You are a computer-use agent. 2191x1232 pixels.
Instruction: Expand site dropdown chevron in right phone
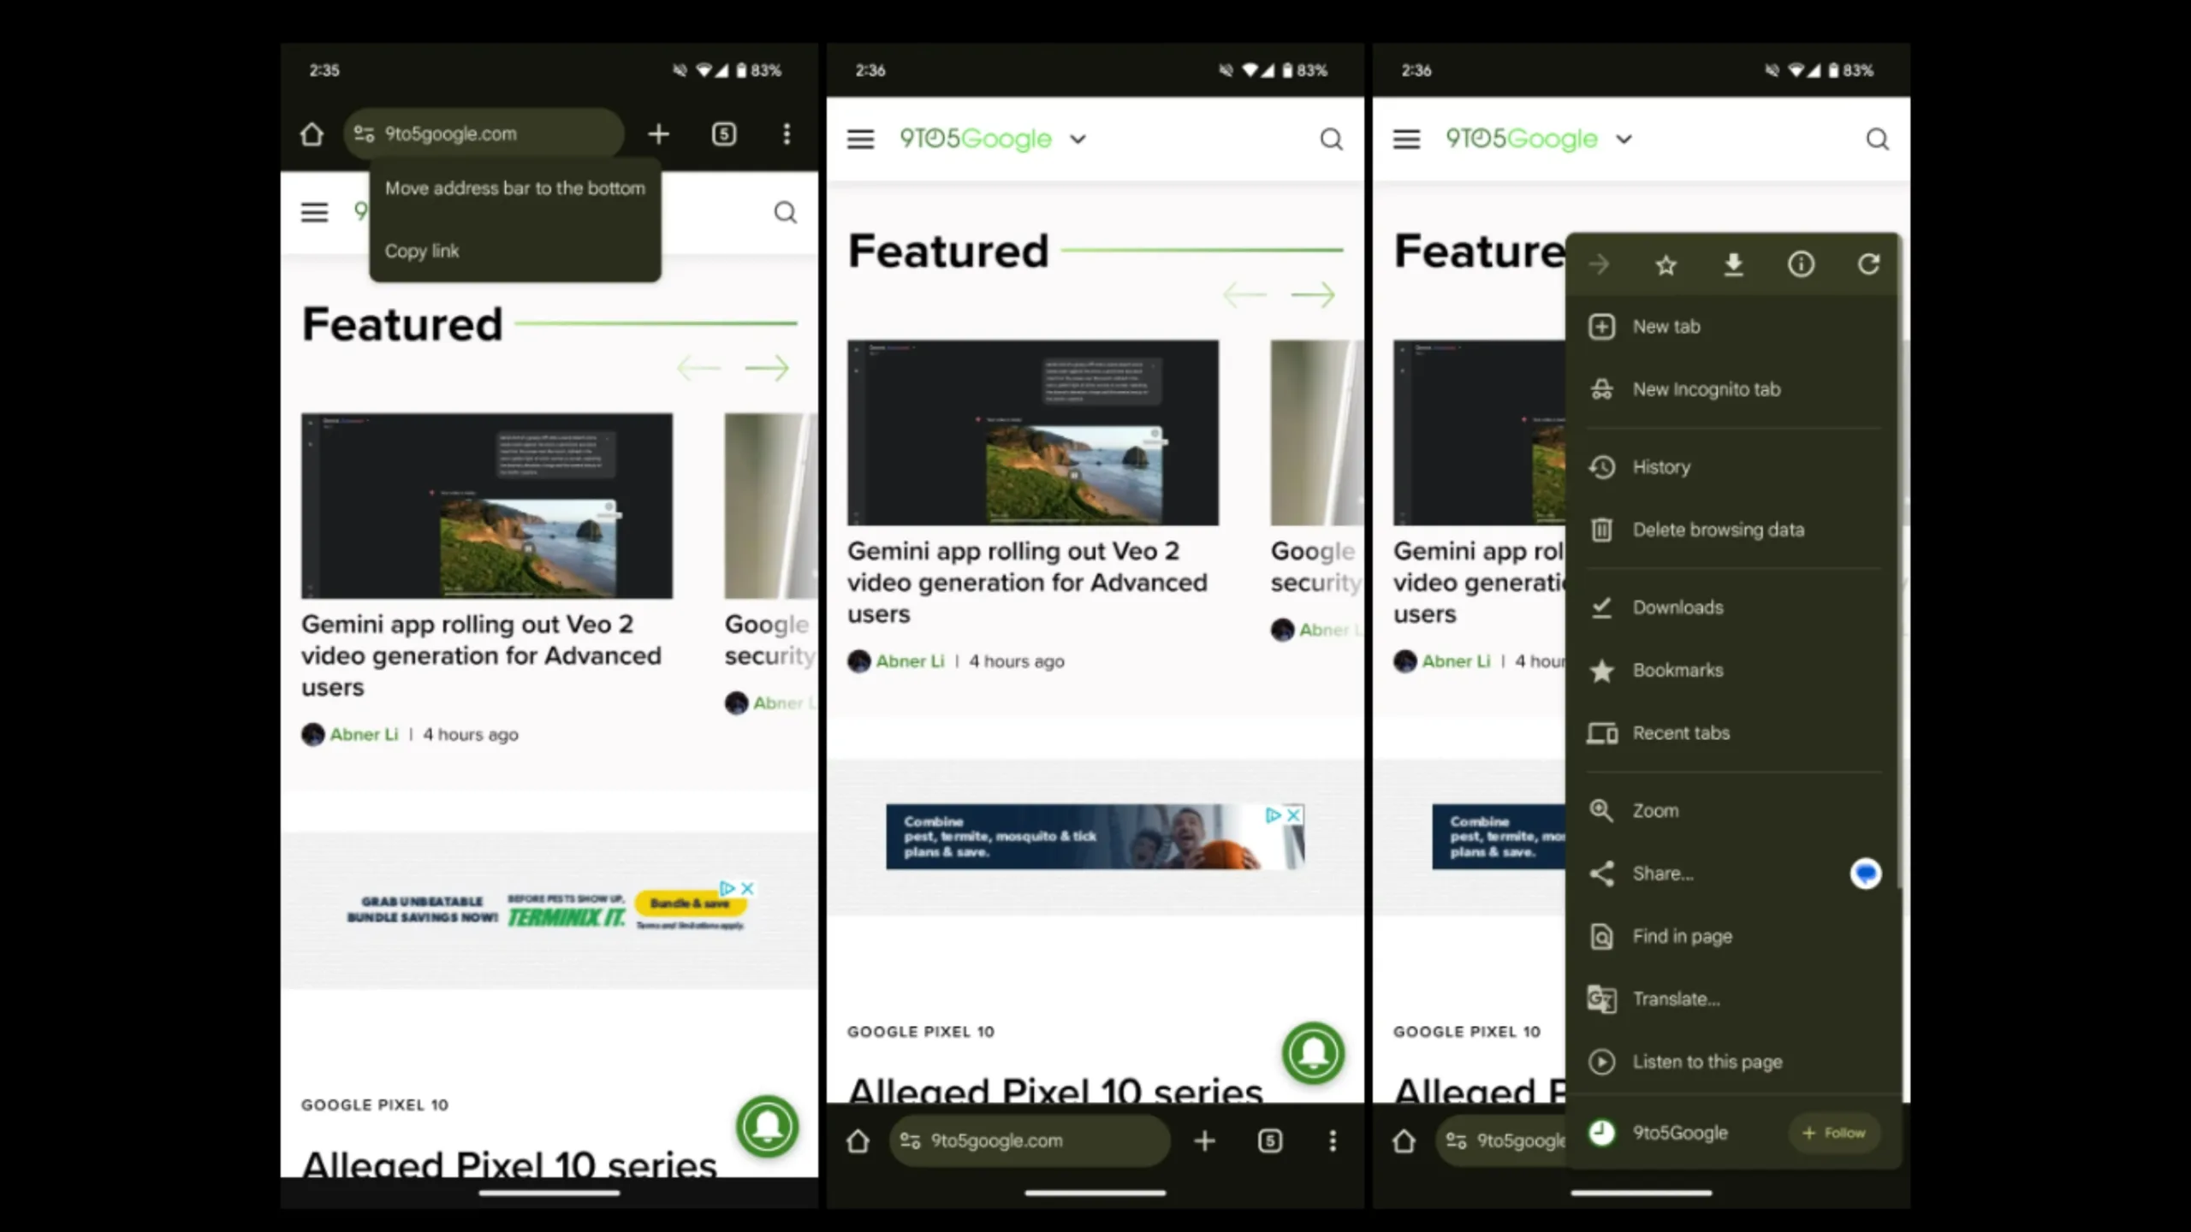coord(1624,139)
